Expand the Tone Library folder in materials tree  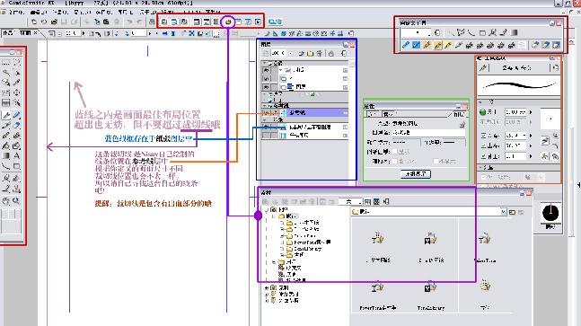click(282, 249)
